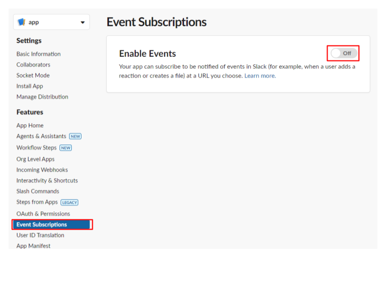This screenshot has width=386, height=289.
Task: Open Basic Information settings page
Action: coord(39,54)
